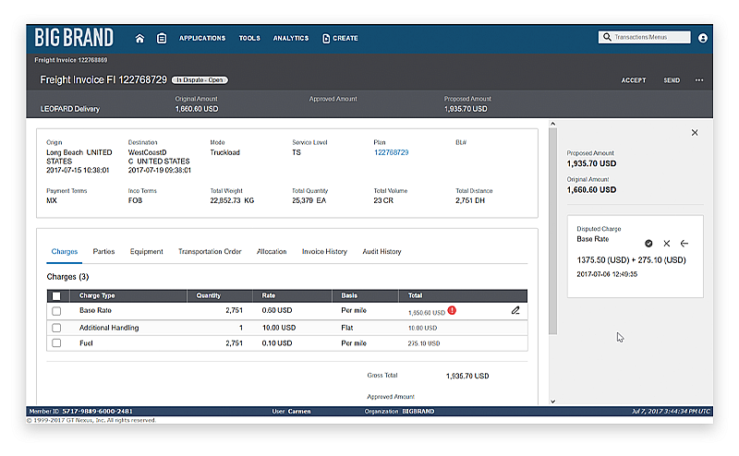Close the dispute side panel
Image resolution: width=739 pixels, height=456 pixels.
click(695, 133)
